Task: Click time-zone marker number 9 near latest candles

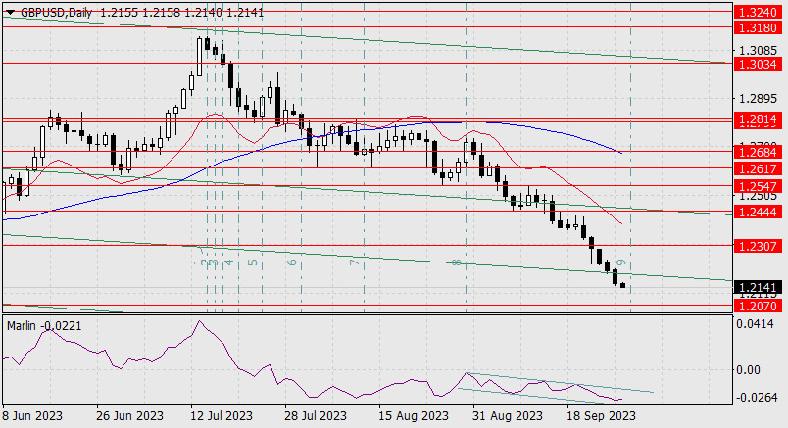Action: pos(621,262)
